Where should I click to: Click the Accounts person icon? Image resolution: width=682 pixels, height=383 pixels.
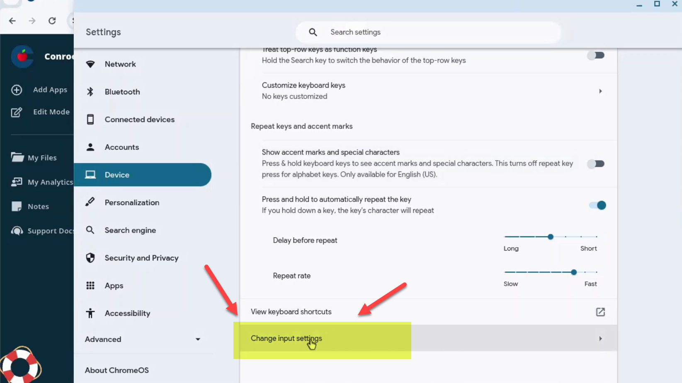coord(90,147)
